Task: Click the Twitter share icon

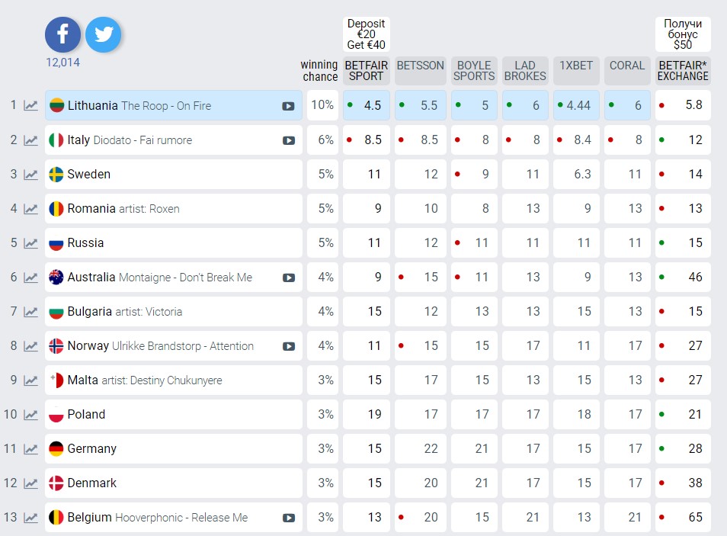Action: (103, 34)
